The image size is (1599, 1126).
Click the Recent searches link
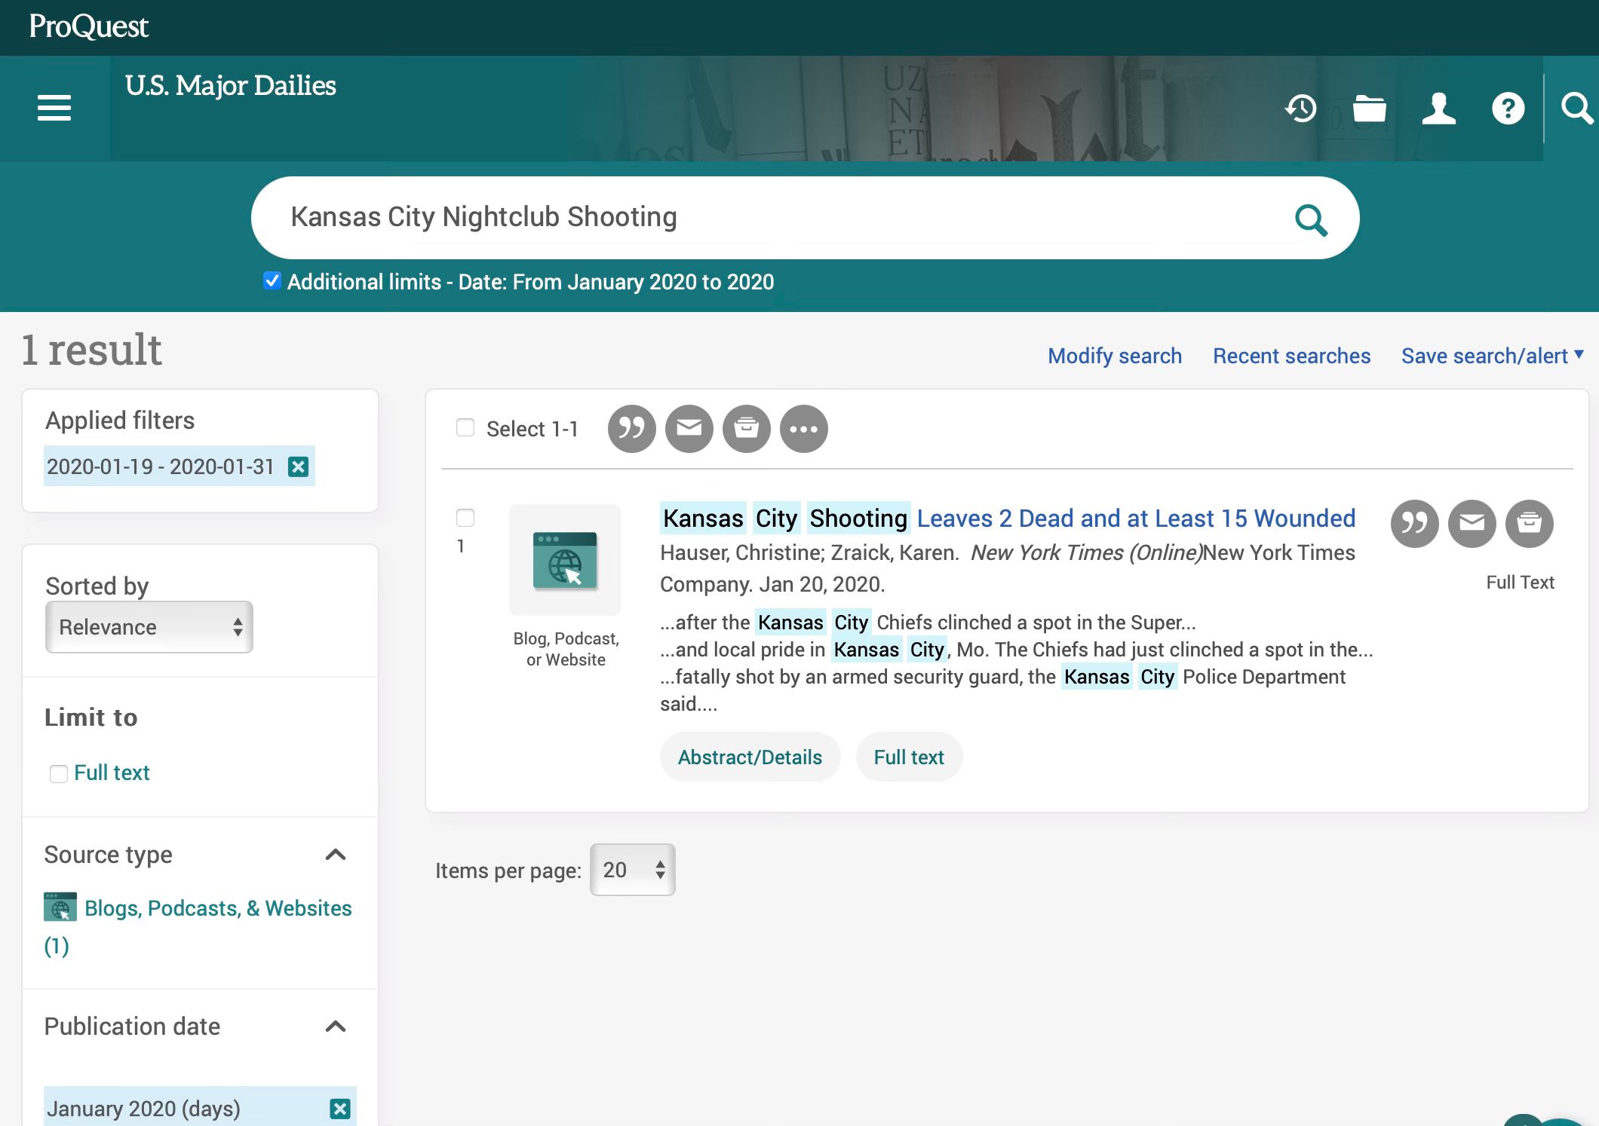[x=1291, y=356]
